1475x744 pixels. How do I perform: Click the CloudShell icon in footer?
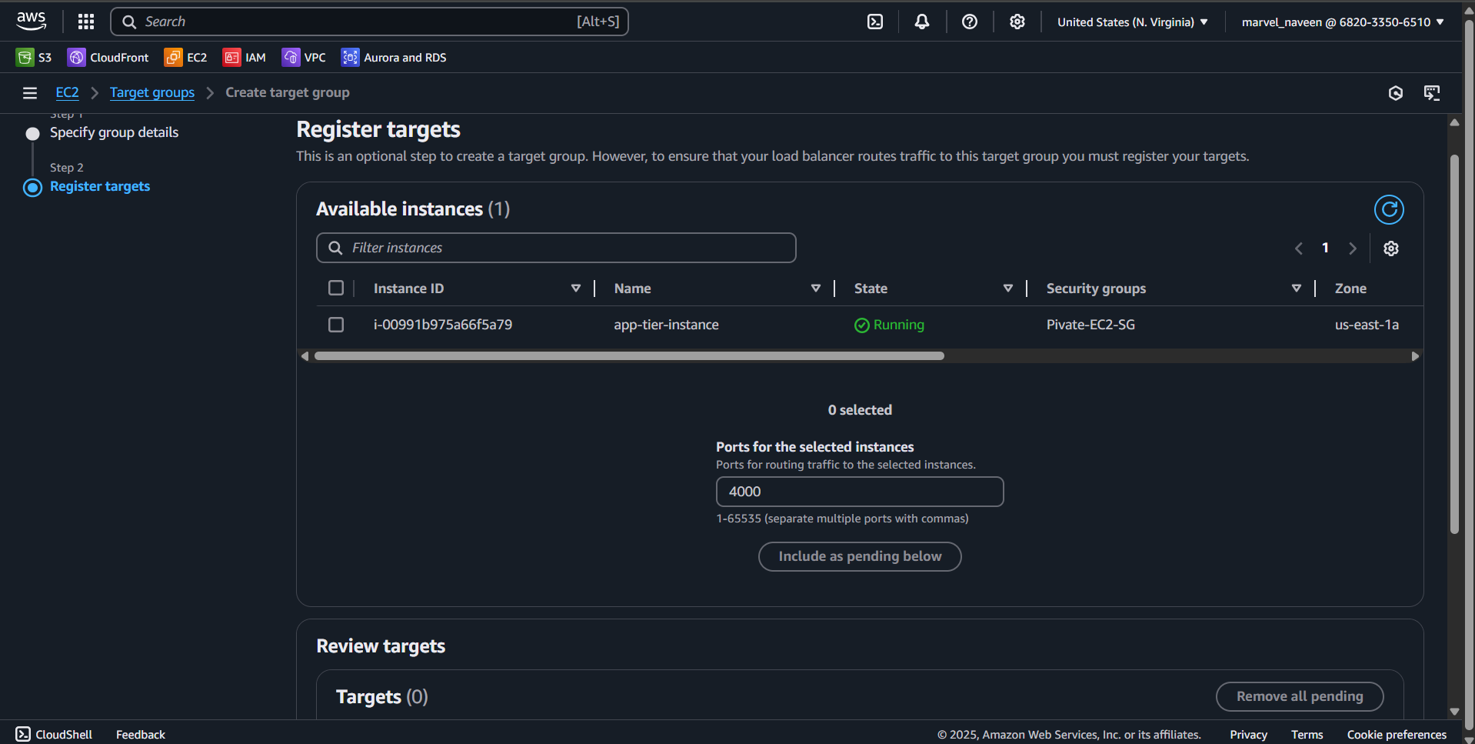point(23,734)
